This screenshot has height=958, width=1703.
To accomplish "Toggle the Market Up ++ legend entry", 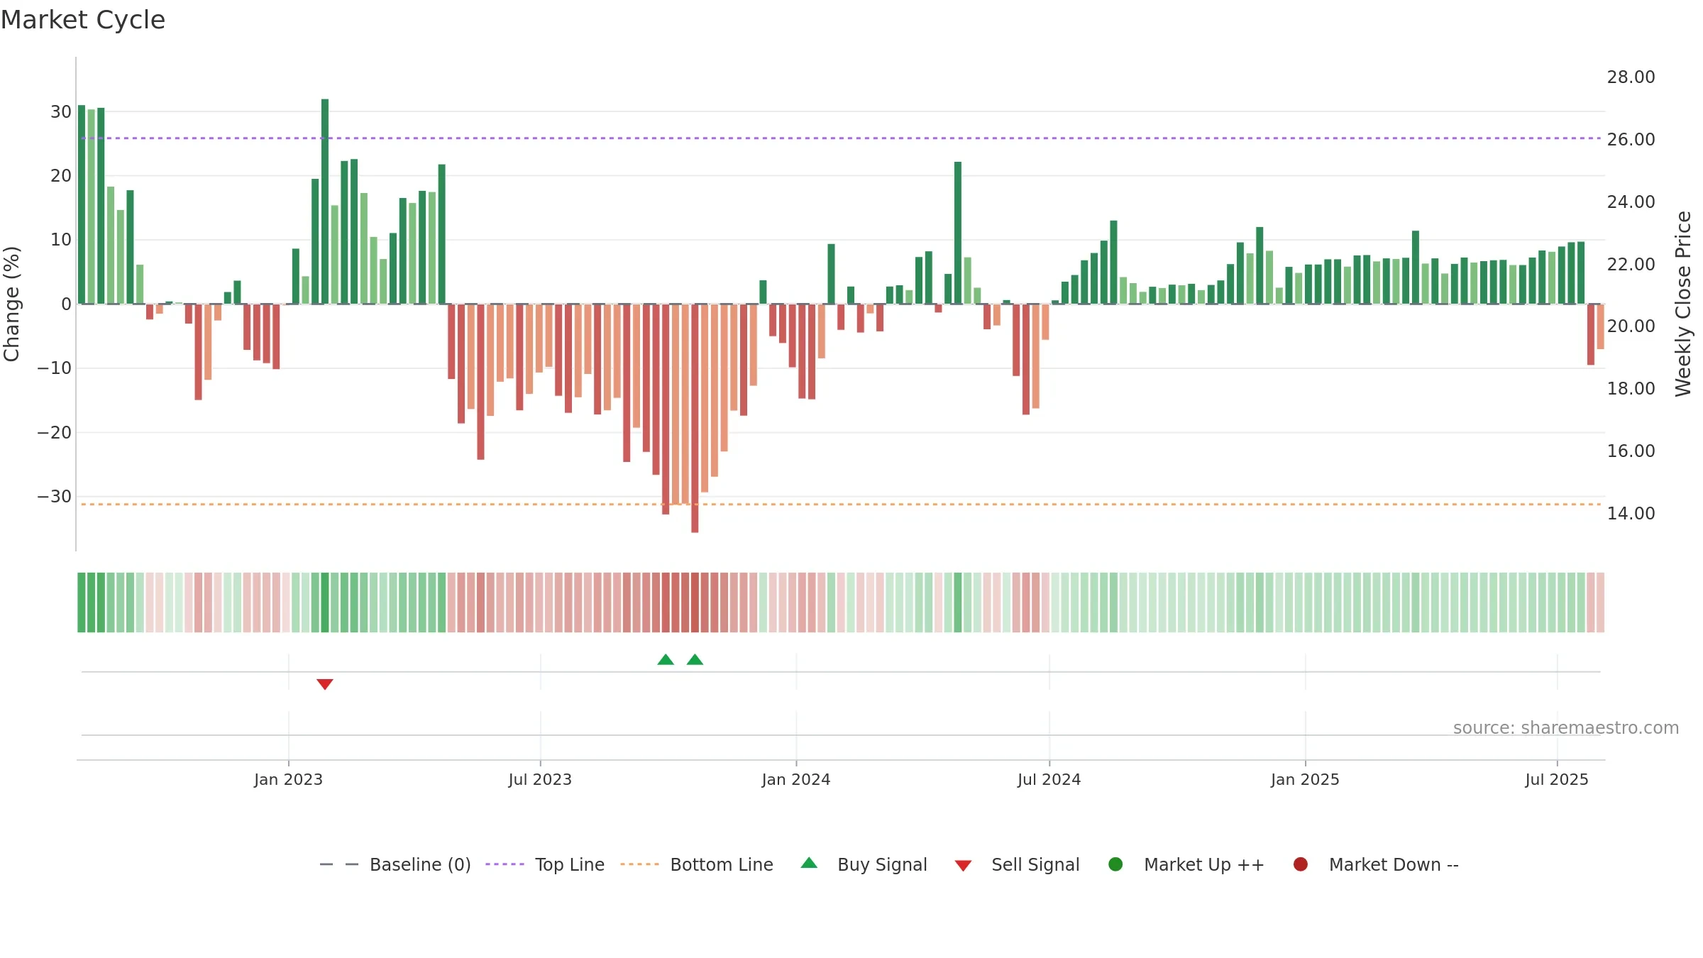I will 1186,864.
